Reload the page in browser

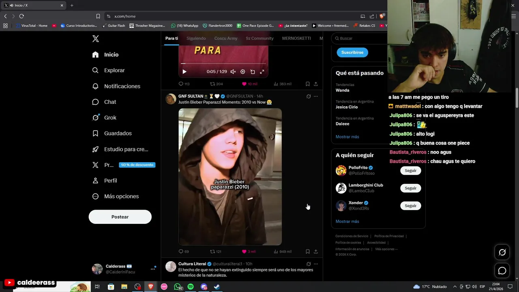(x=21, y=16)
